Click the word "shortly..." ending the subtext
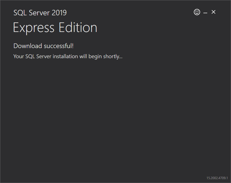Viewport: 231px width, 183px height. coord(113,57)
